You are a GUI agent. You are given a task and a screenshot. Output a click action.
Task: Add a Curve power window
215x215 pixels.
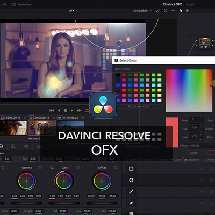click(x=176, y=159)
